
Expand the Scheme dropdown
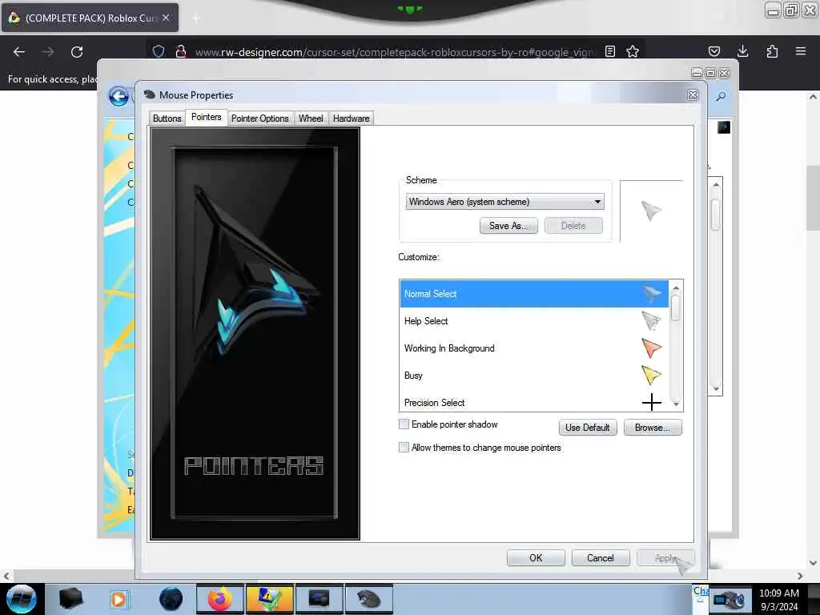pyautogui.click(x=504, y=202)
